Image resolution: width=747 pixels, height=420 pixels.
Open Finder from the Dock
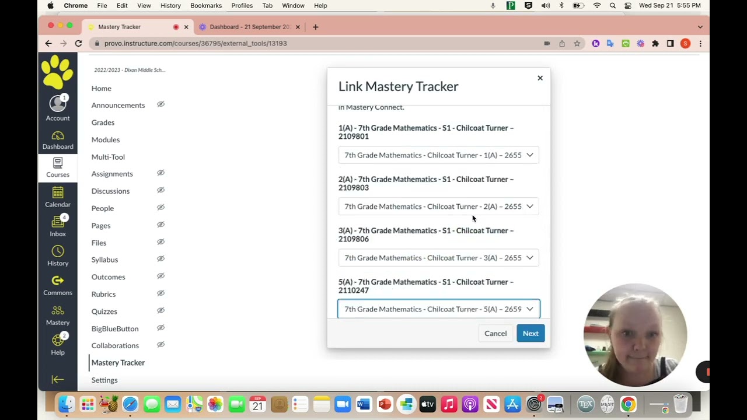pyautogui.click(x=67, y=404)
